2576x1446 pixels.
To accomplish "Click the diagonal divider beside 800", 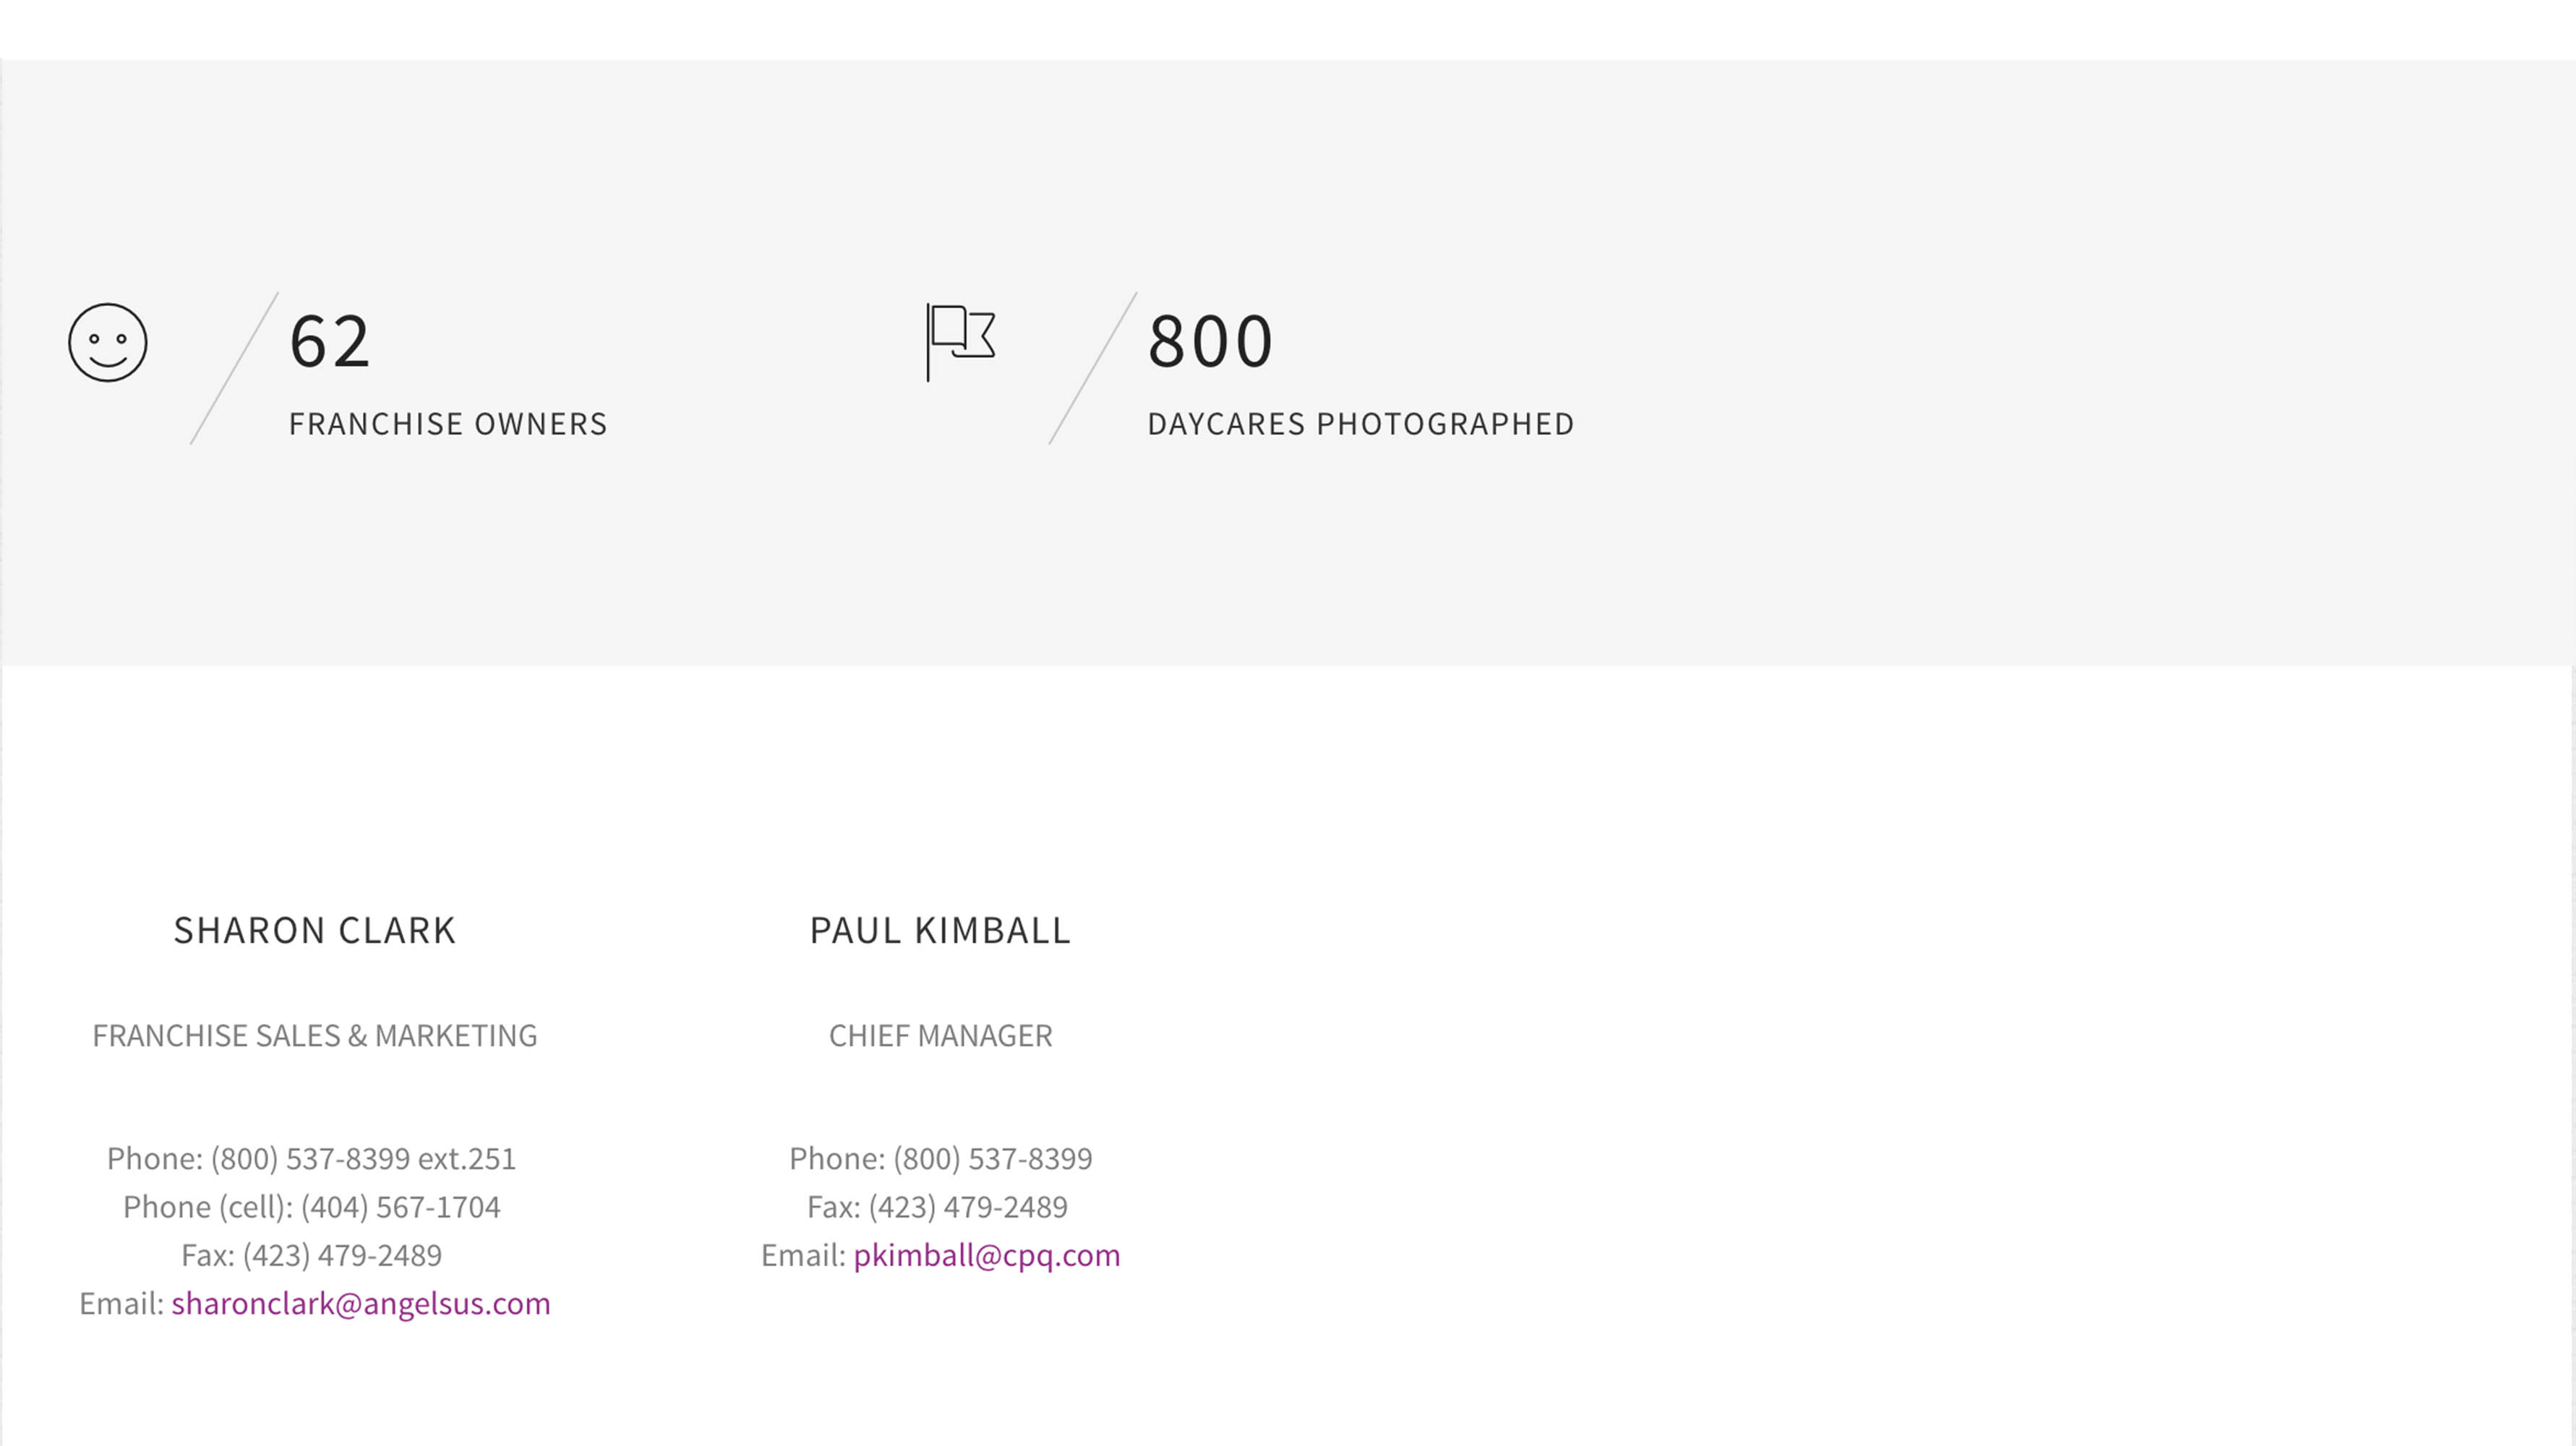I will 1092,368.
